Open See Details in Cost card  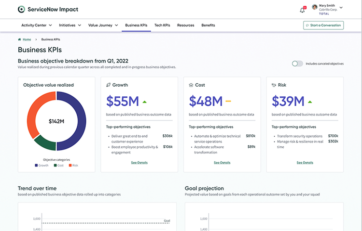pyautogui.click(x=222, y=163)
